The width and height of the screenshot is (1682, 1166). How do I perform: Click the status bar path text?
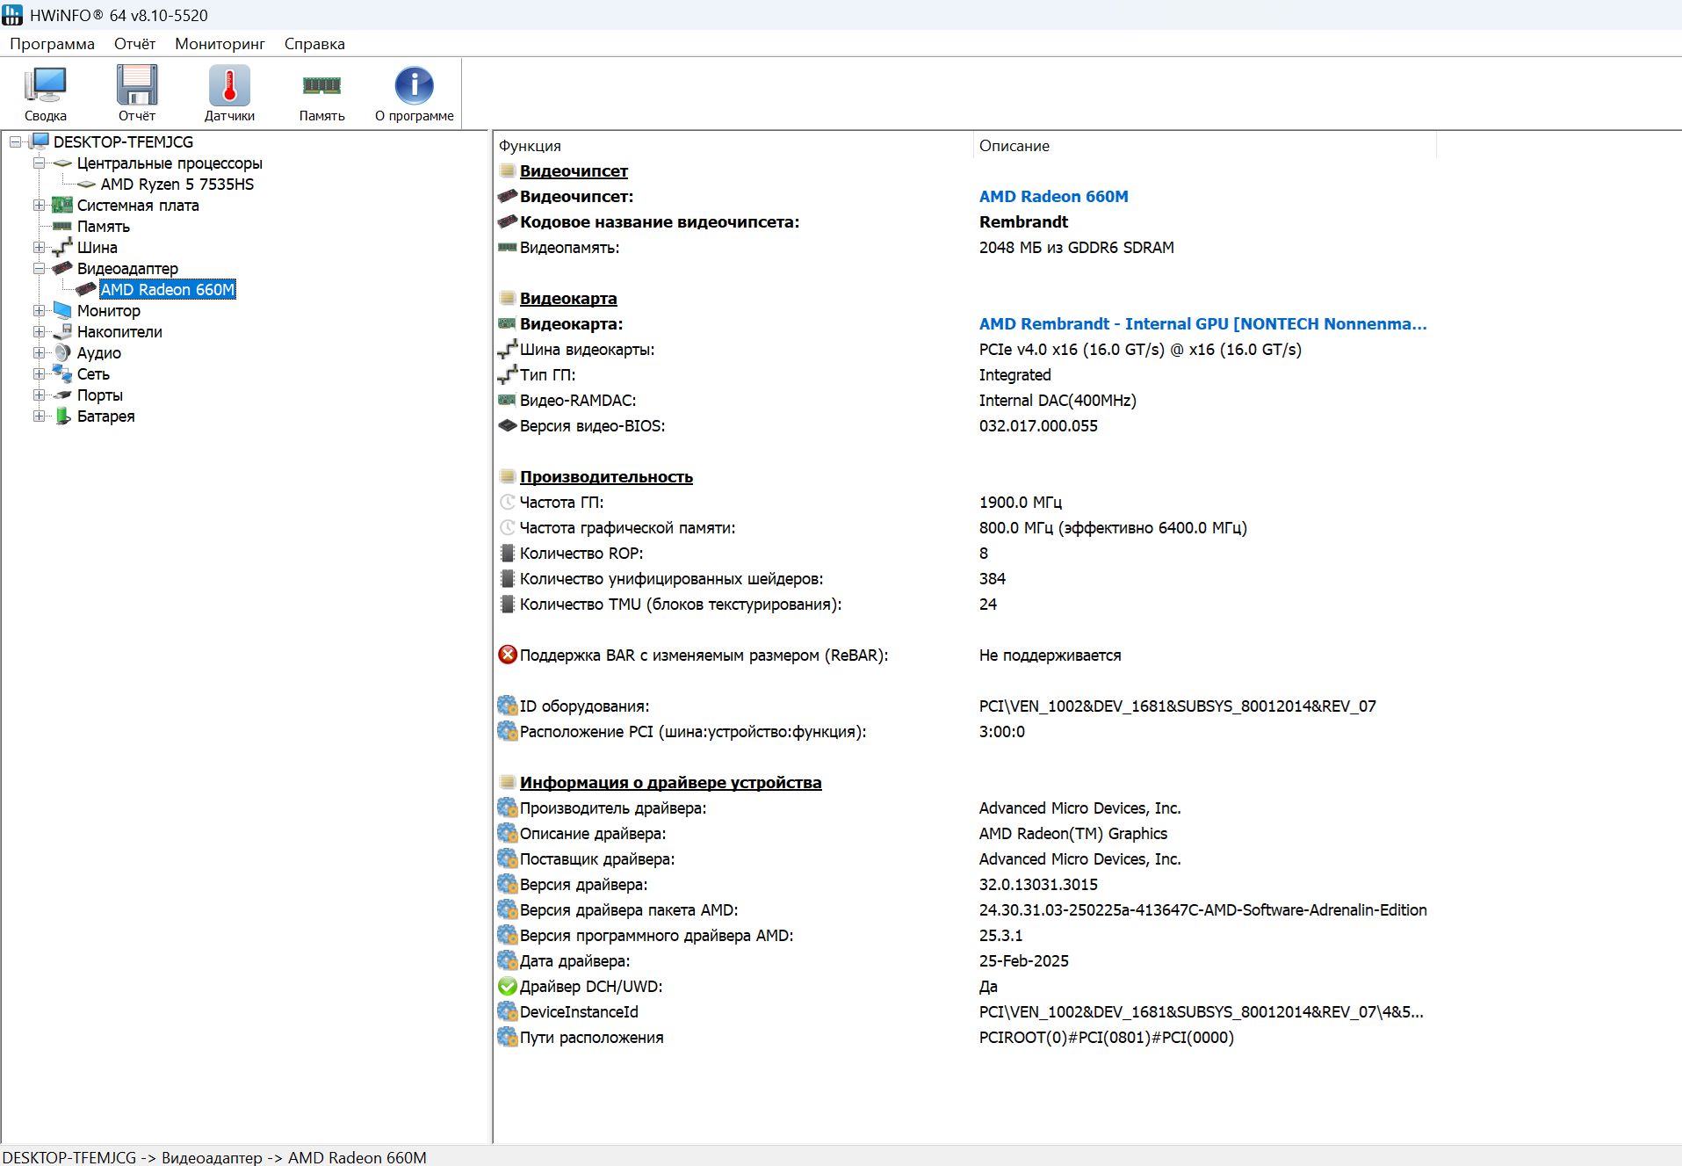tap(215, 1157)
